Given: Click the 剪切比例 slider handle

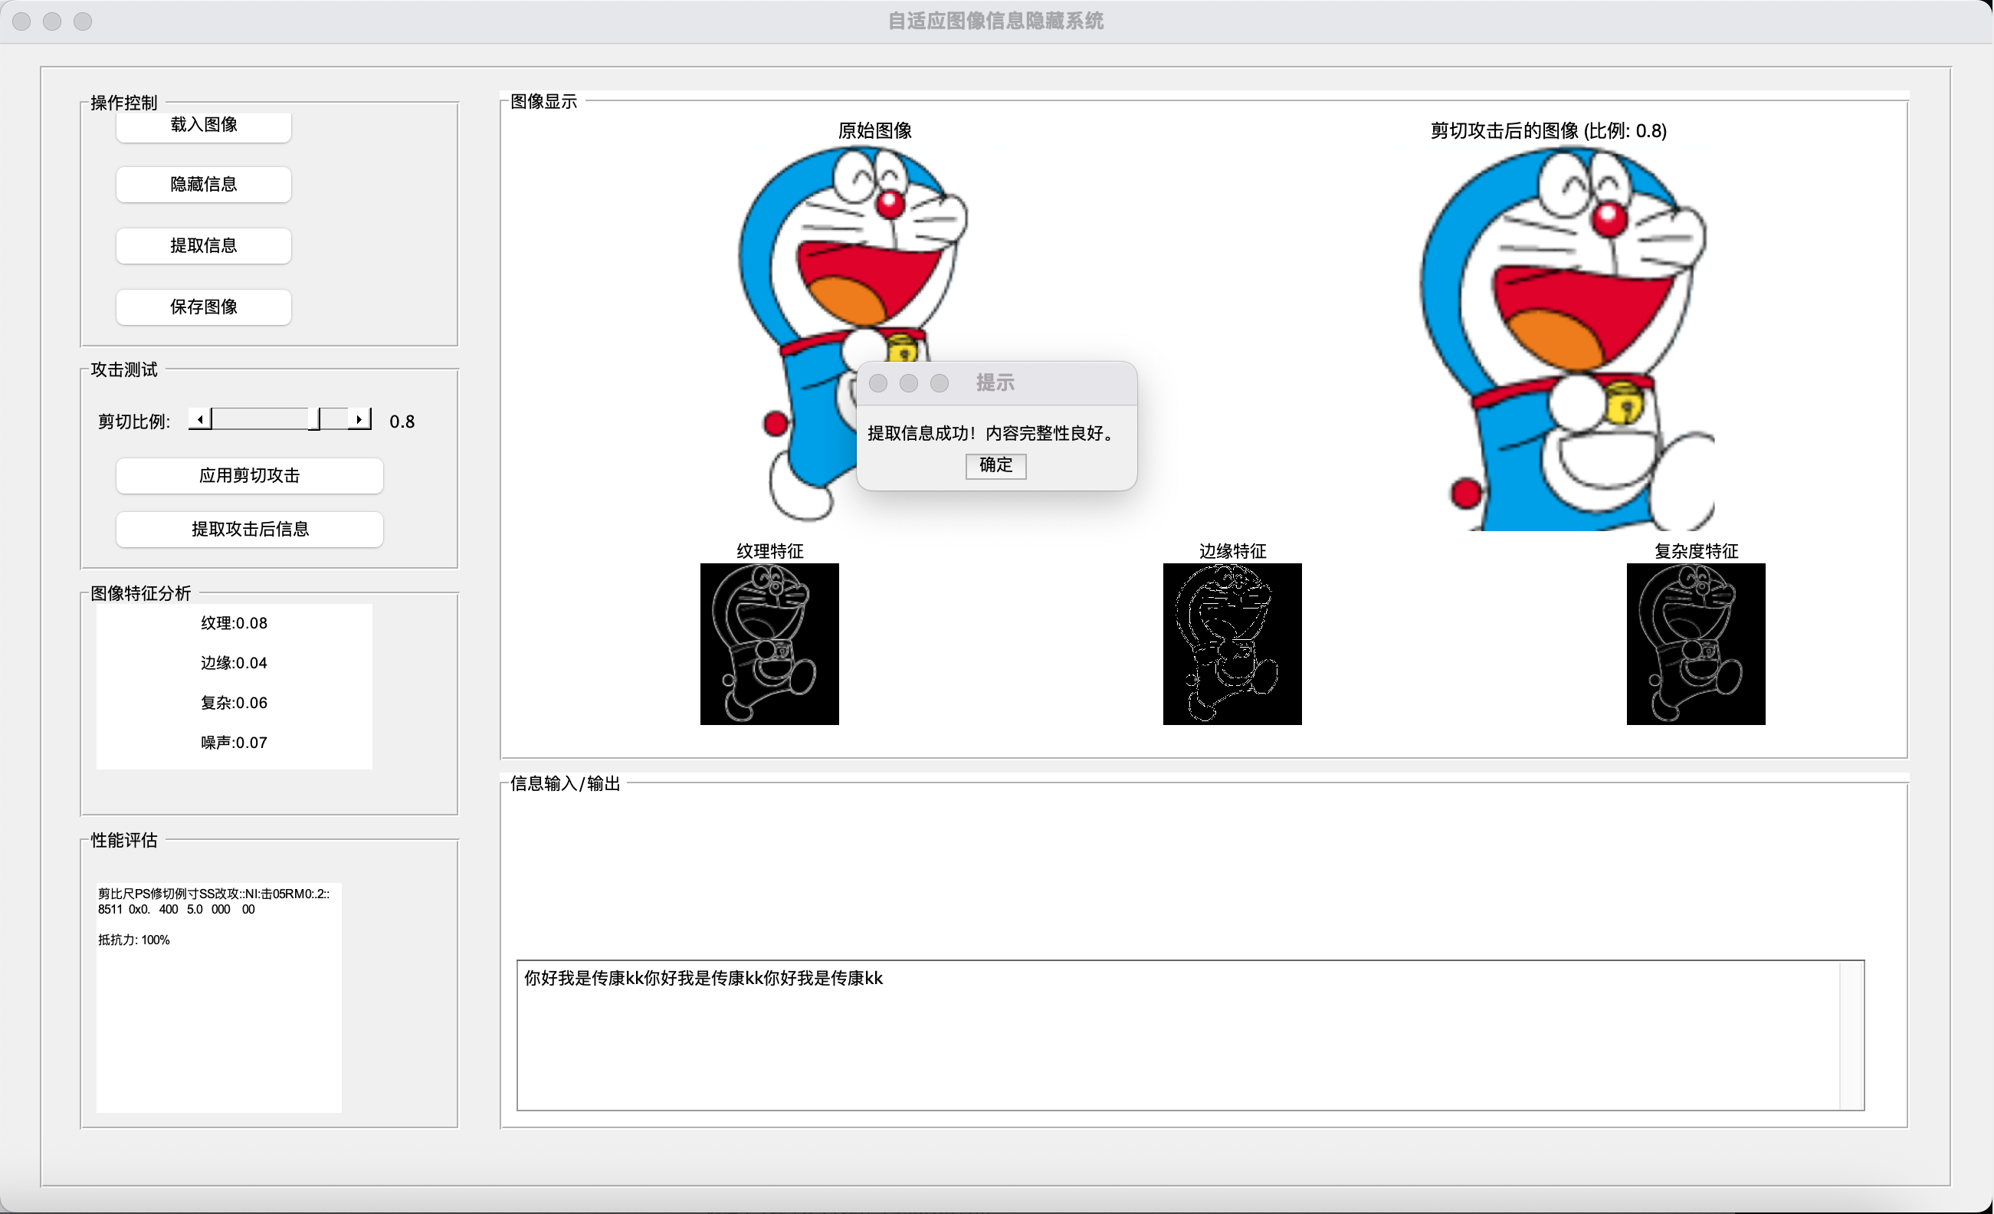Looking at the screenshot, I should point(315,419).
